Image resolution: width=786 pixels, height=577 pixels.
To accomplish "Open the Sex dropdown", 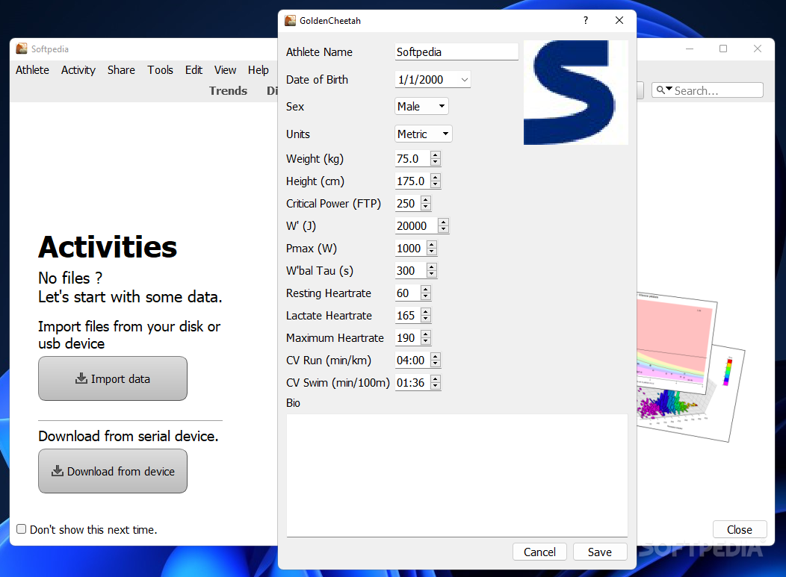I will pos(442,106).
